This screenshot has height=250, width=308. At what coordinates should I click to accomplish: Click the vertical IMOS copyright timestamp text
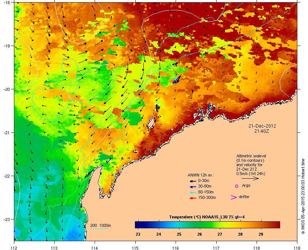303,197
